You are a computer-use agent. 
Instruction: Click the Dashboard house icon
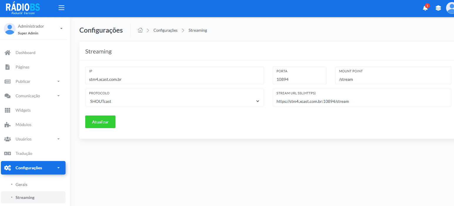coord(8,53)
